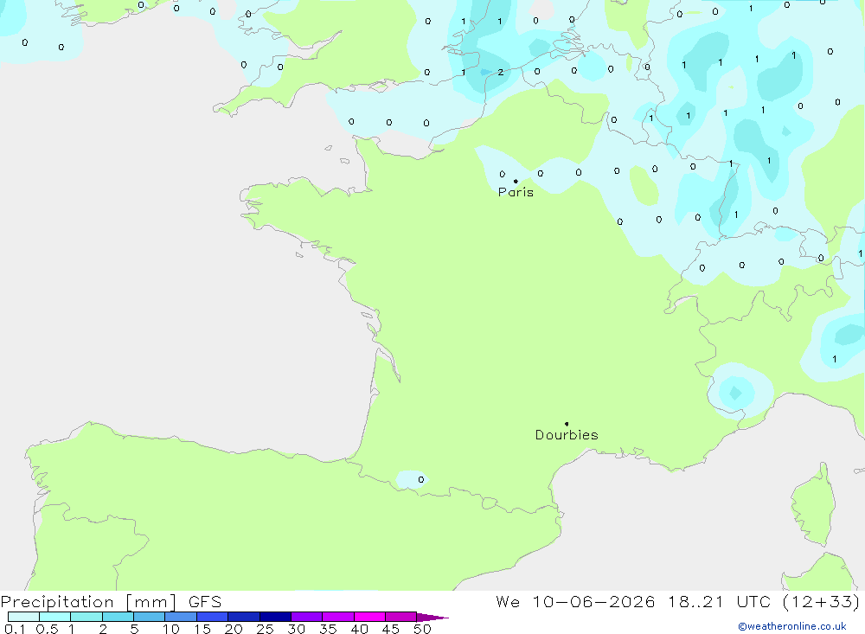This screenshot has width=865, height=634.
Task: Click the legend label 0.1
Action: coord(15,629)
